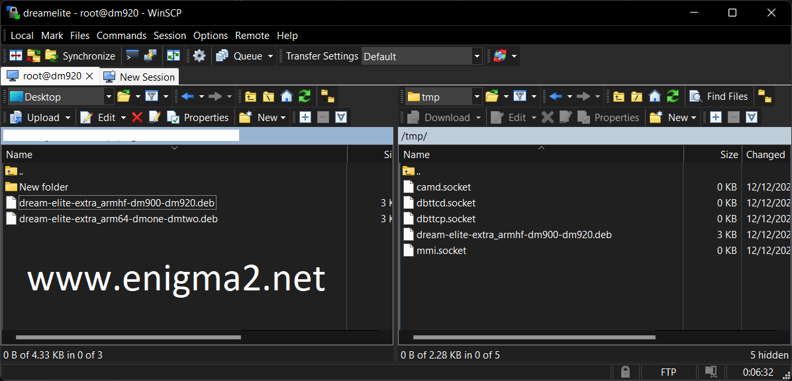Click the remote Select Files plus icon
The width and height of the screenshot is (792, 381).
tap(716, 118)
